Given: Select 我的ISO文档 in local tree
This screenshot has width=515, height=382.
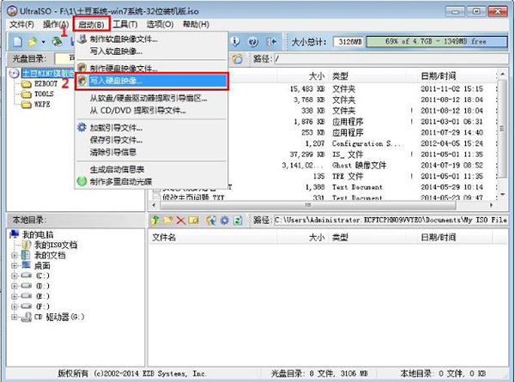Looking at the screenshot, I should tap(49, 245).
